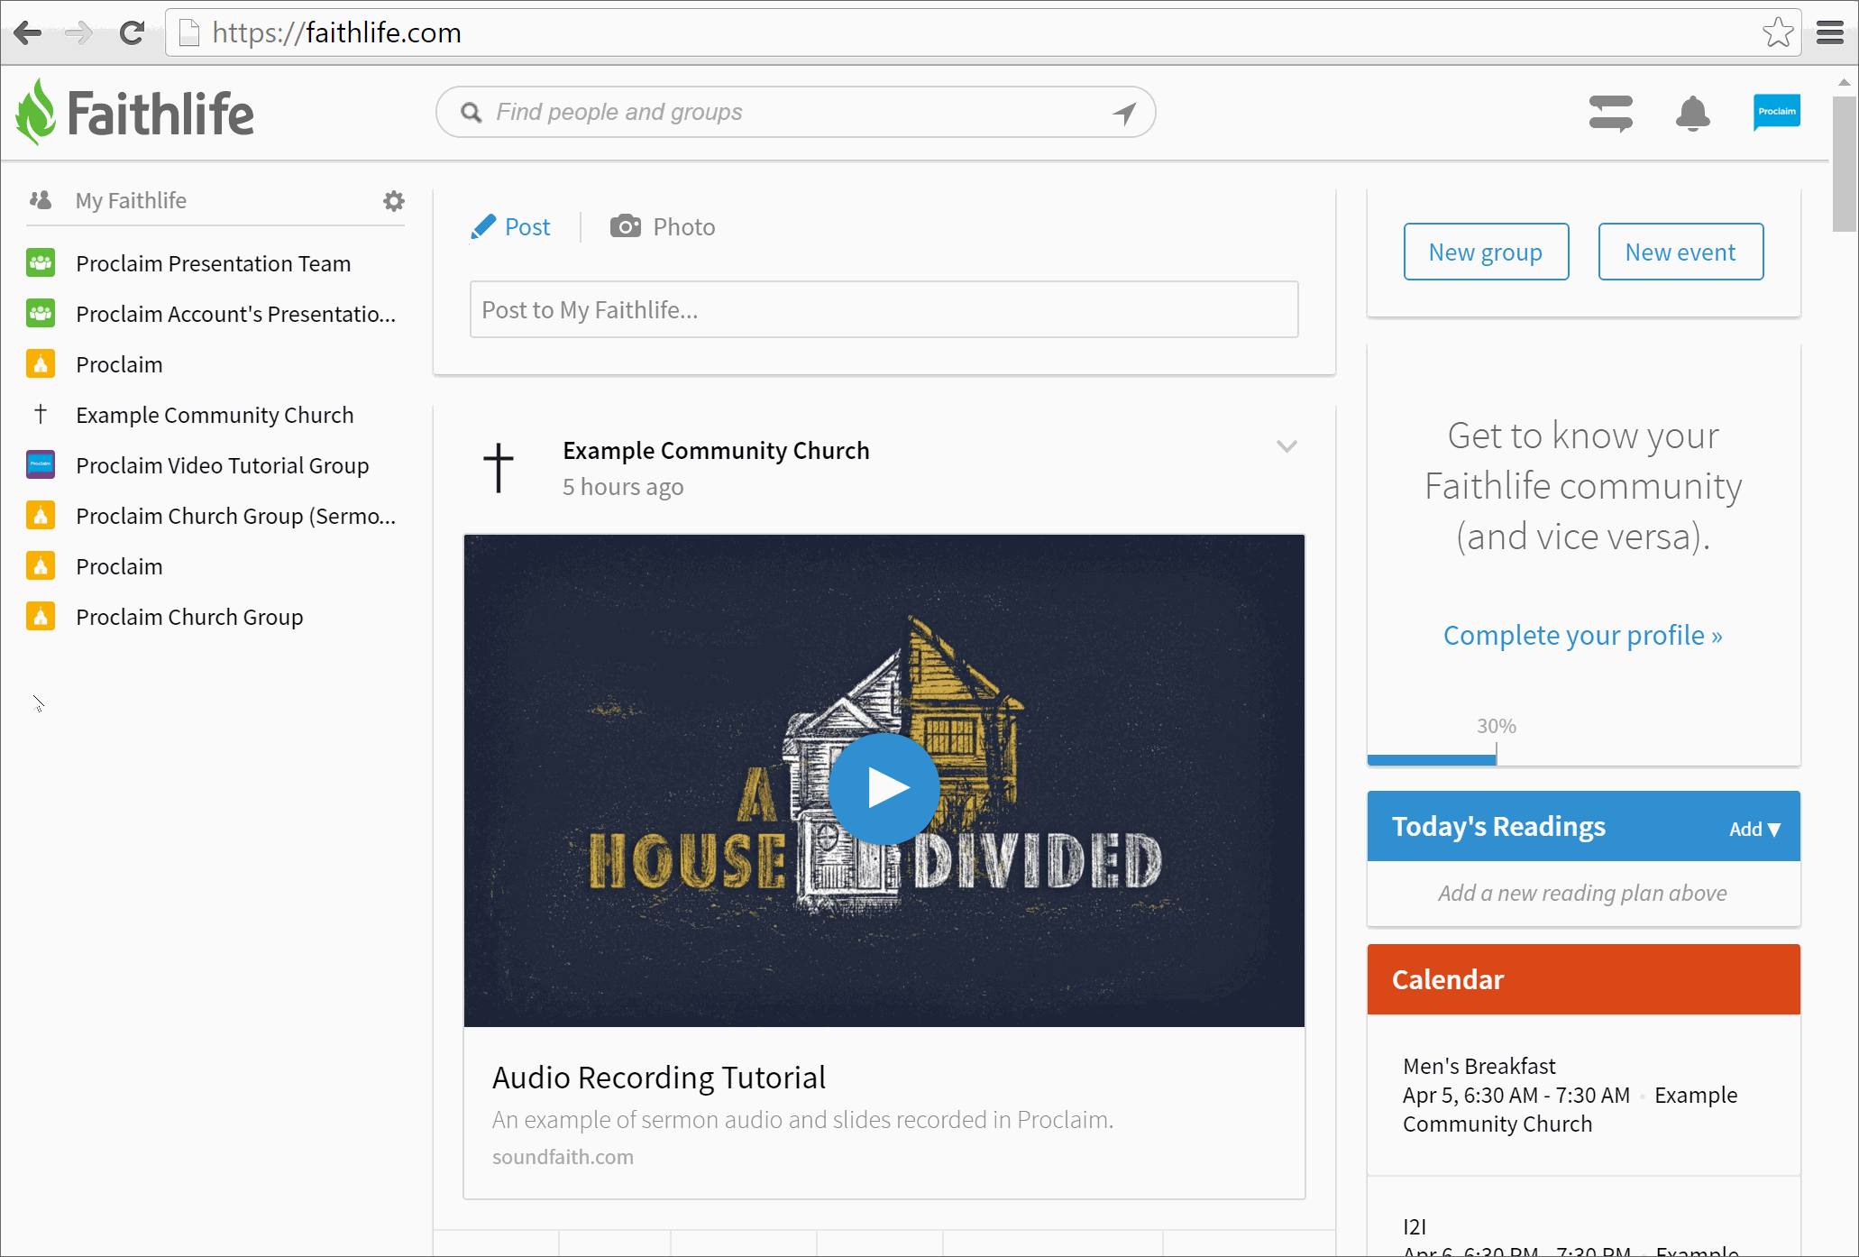Screen dimensions: 1859x1257
Task: Bookmark page with star icon
Action: point(1778,32)
